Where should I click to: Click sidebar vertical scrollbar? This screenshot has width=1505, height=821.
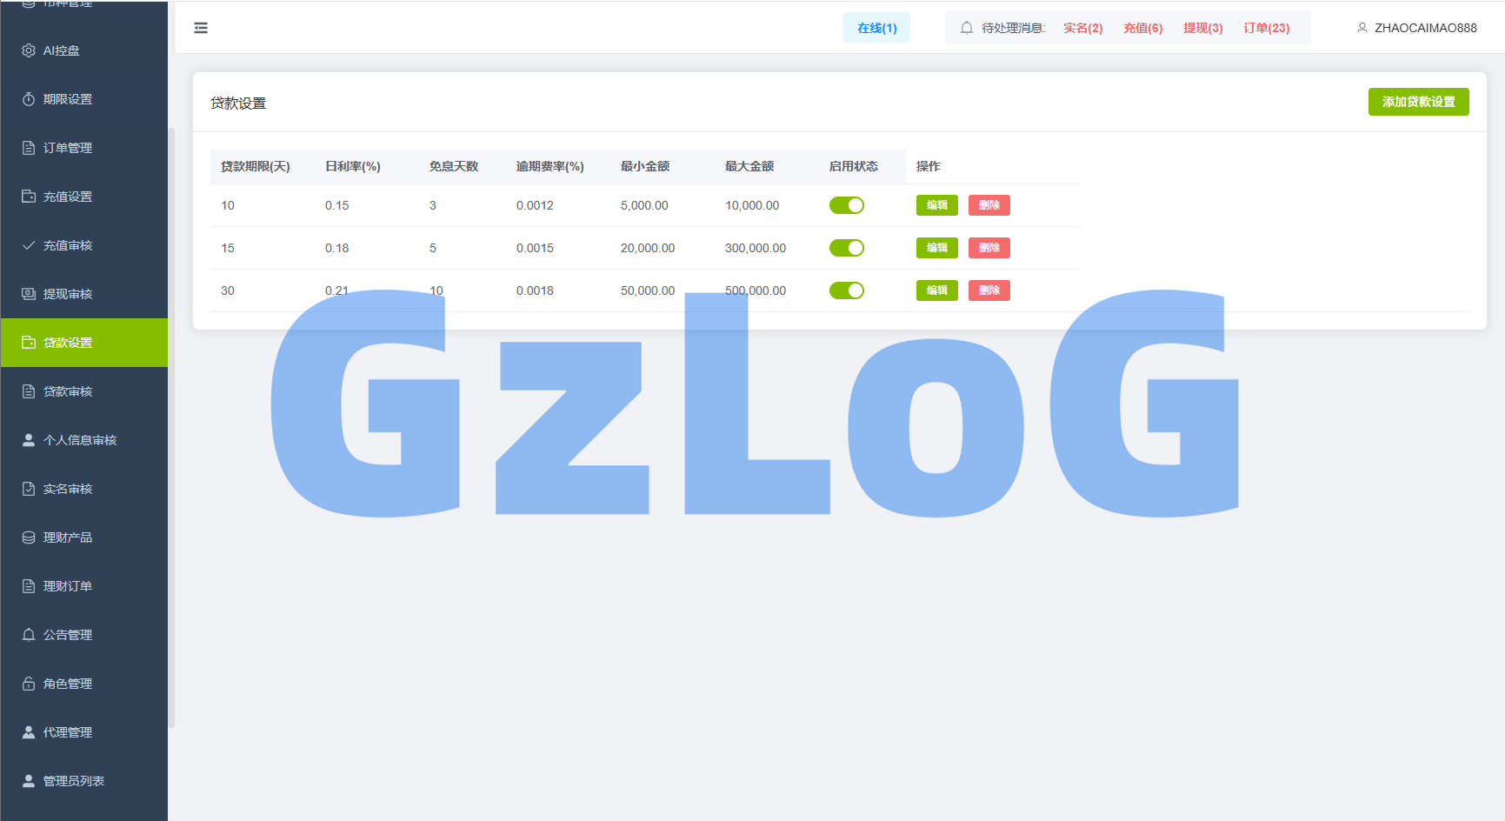pos(171,427)
